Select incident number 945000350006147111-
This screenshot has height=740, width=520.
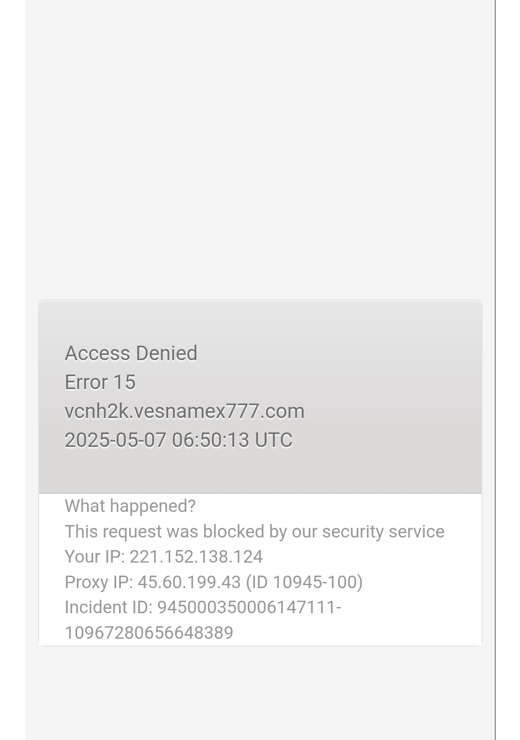click(249, 607)
